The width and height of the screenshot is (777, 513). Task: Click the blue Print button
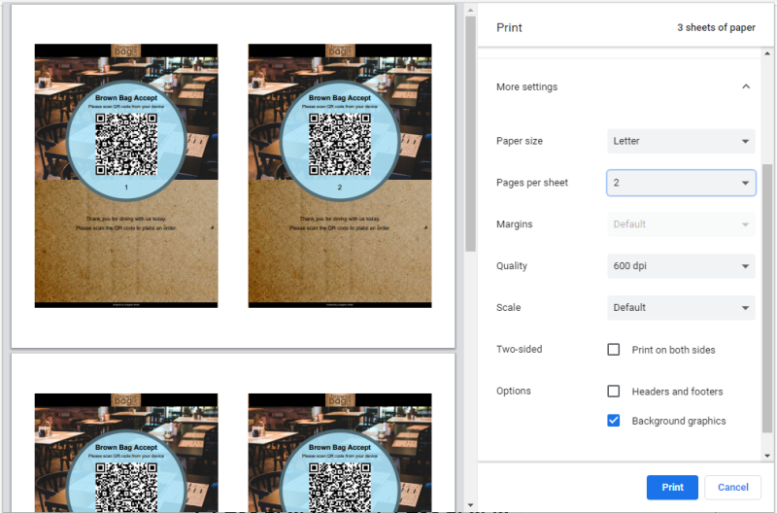tap(672, 487)
